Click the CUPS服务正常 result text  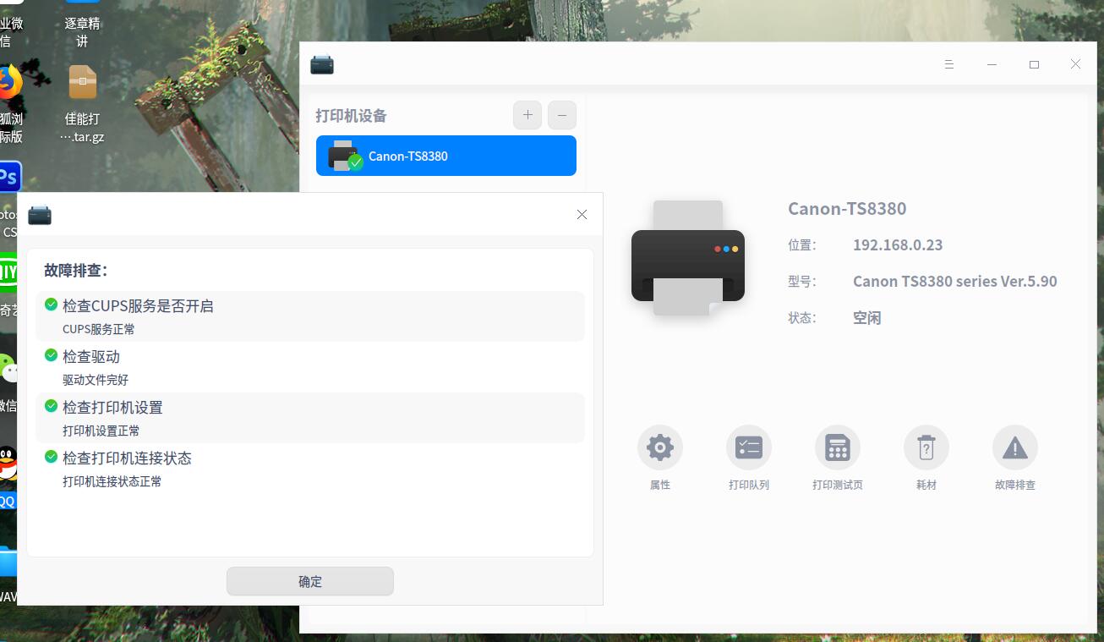click(99, 329)
